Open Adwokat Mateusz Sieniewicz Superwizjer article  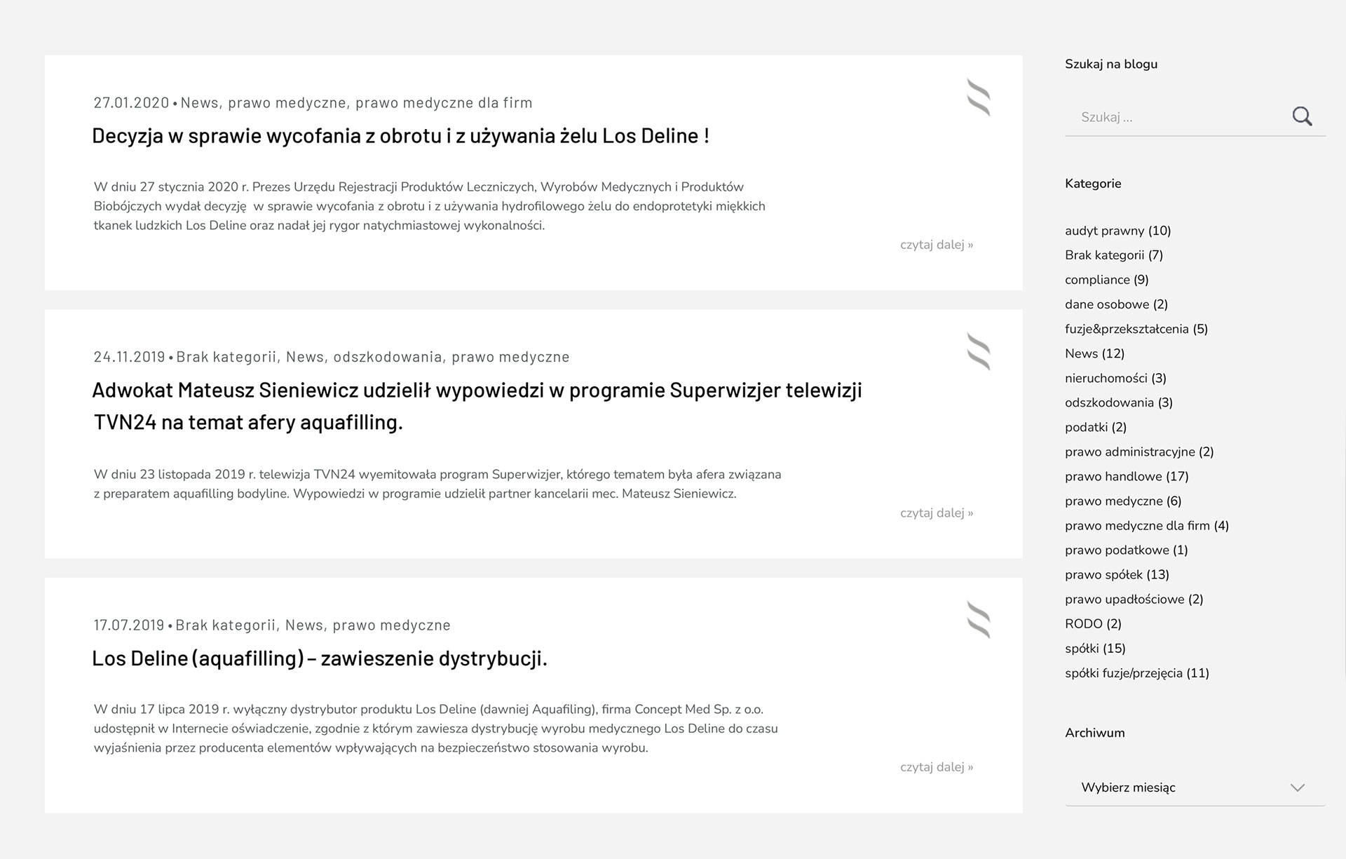click(477, 406)
